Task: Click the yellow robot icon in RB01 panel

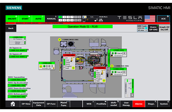Action: point(72,59)
